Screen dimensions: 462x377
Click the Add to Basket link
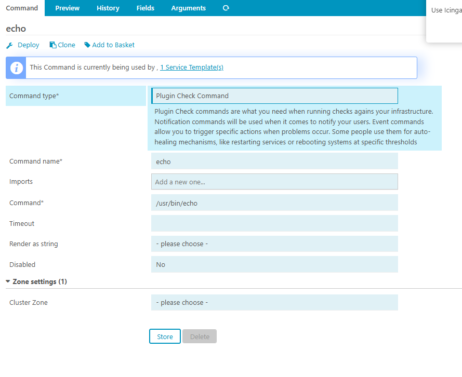113,45
